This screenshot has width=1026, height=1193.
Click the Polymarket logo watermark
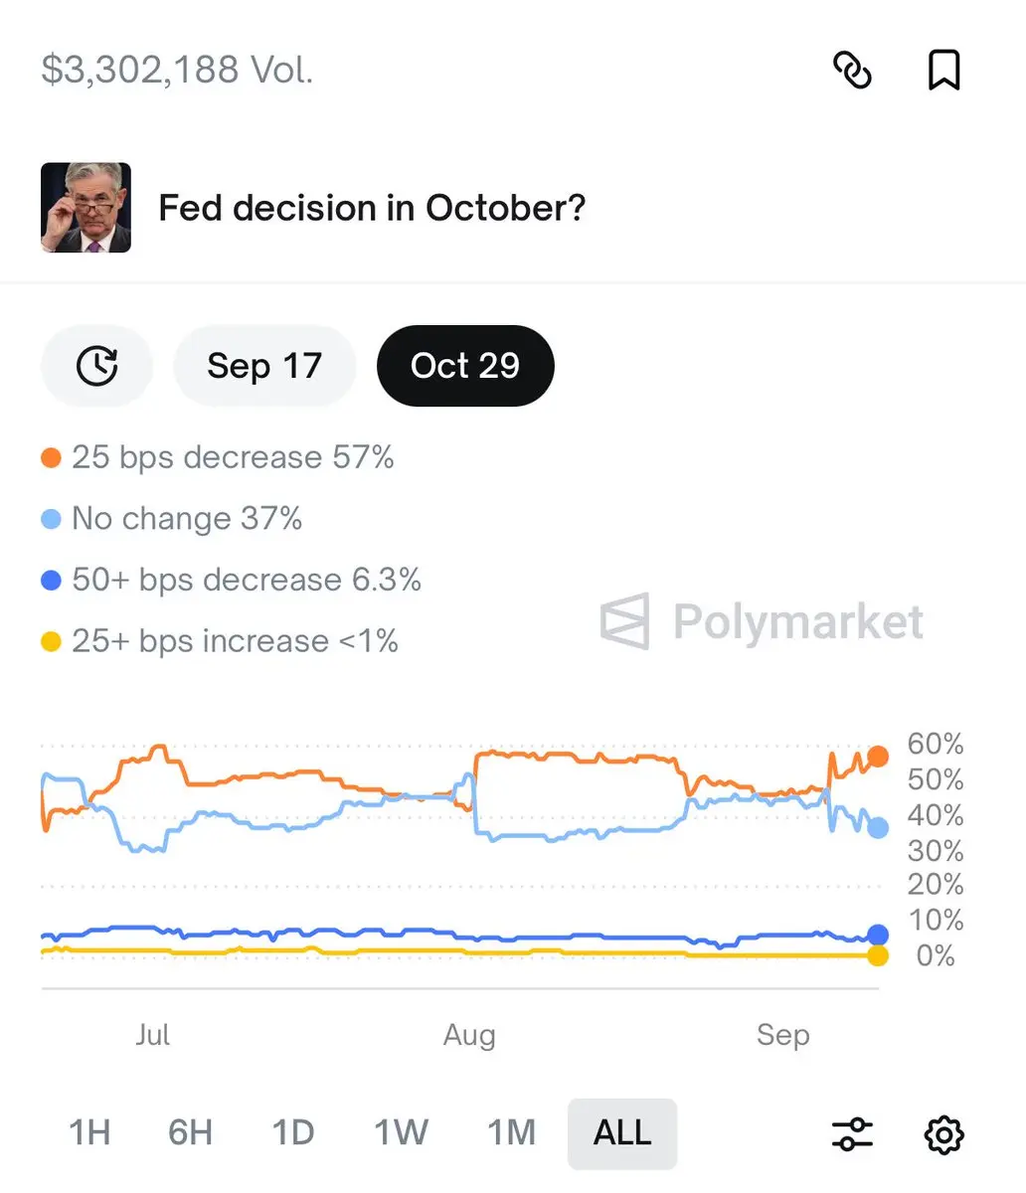click(x=762, y=622)
